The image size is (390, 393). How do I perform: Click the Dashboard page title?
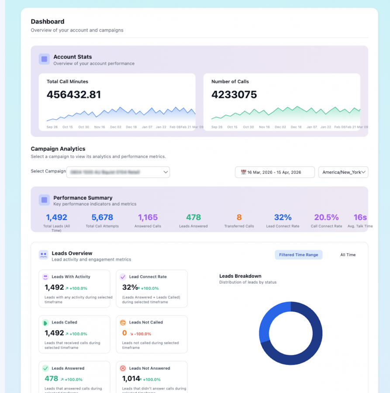tap(47, 21)
